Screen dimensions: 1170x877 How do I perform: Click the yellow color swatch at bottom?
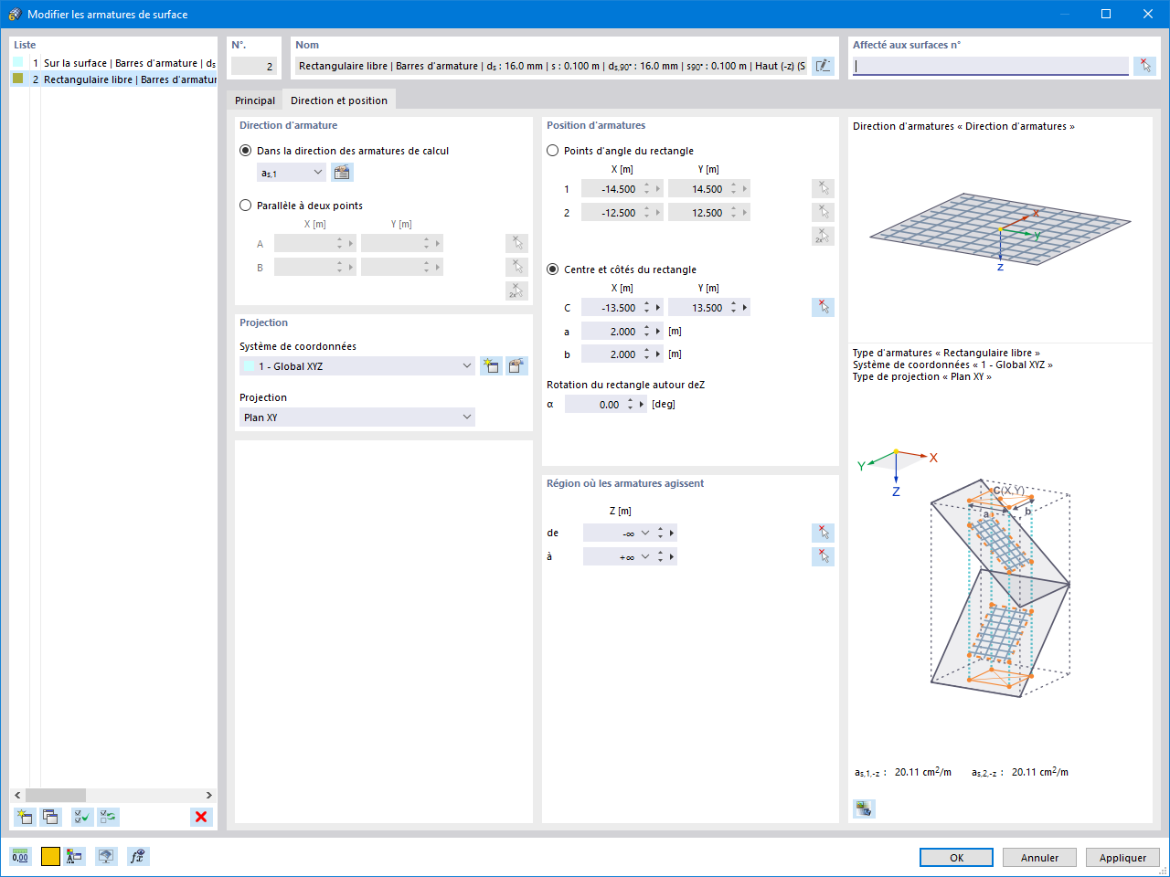click(50, 856)
